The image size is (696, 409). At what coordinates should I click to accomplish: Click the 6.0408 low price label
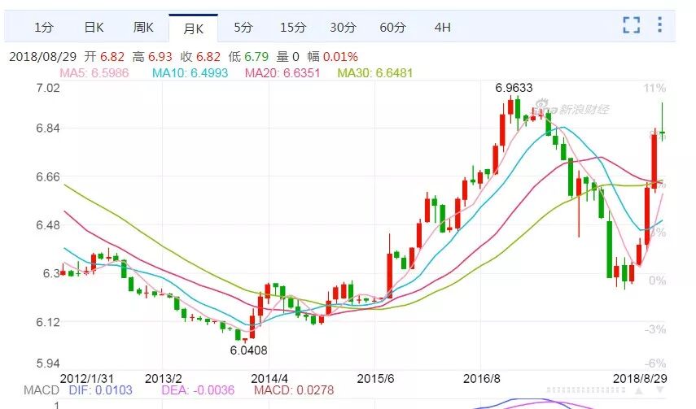[x=248, y=350]
